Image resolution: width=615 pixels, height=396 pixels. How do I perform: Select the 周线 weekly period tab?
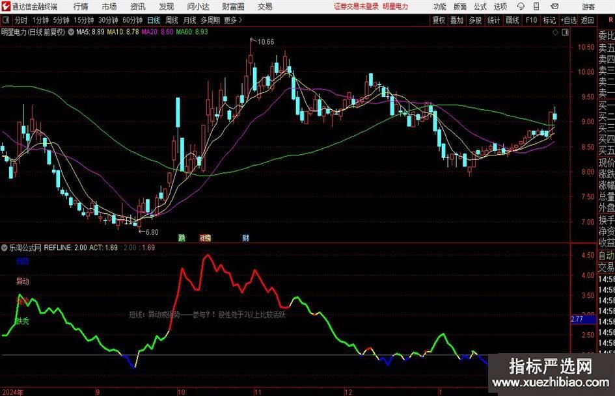point(172,20)
